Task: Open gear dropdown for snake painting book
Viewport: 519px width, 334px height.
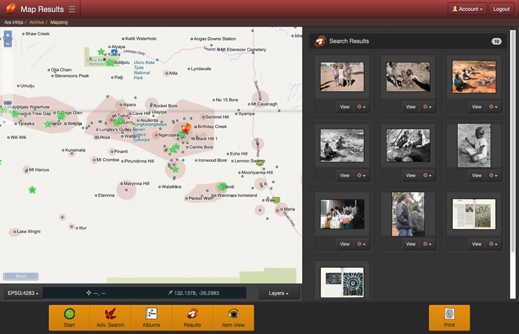Action: click(x=493, y=244)
